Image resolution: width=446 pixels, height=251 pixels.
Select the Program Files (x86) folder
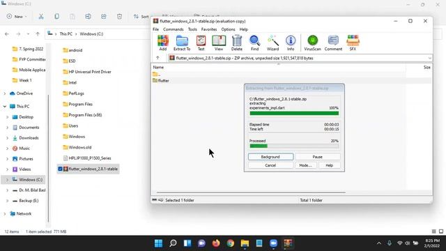tap(82, 115)
